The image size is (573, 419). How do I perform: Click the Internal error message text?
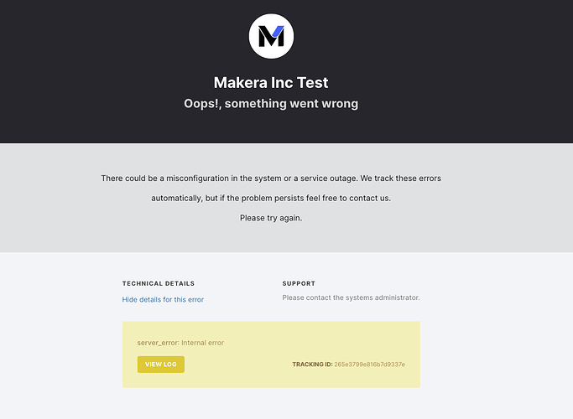click(203, 343)
